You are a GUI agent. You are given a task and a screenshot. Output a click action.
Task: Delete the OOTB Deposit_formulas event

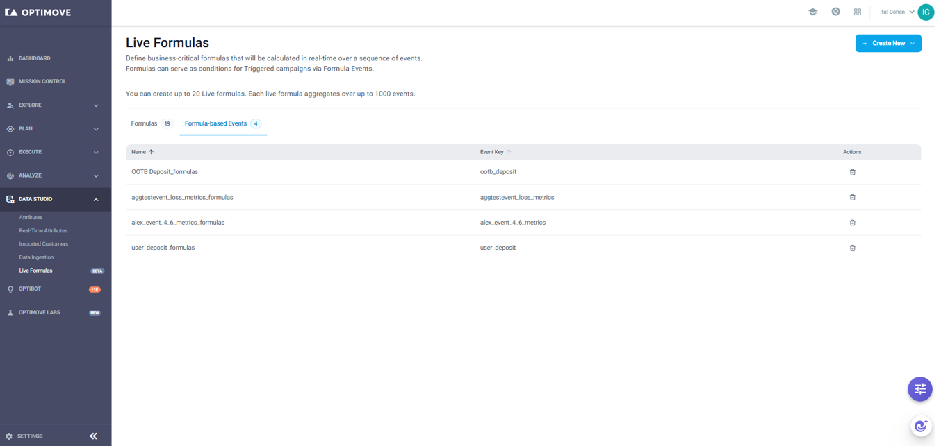coord(852,172)
